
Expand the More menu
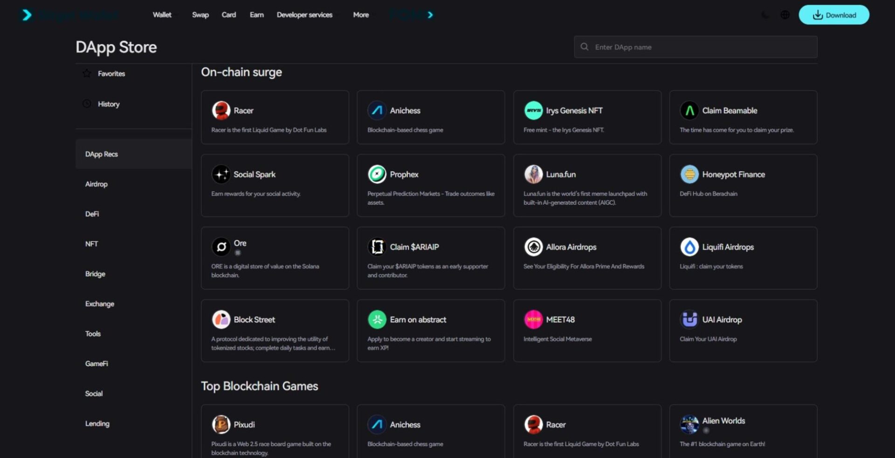[x=360, y=14]
